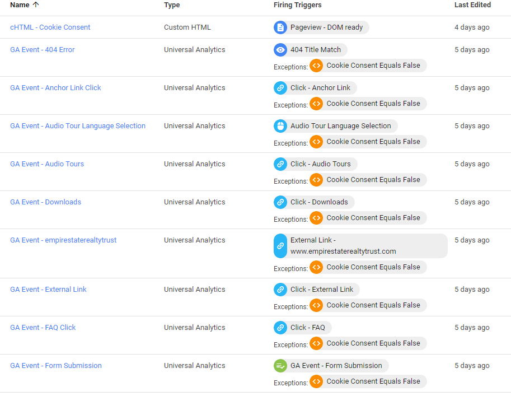Viewport: 511px width, 396px height.
Task: Open the GA Event - Form Submission tag
Action: [56, 366]
